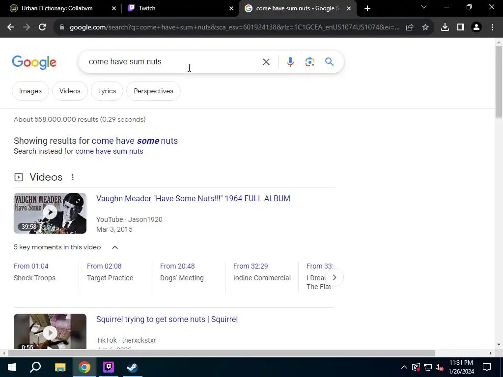Viewport: 503px width, 377px height.
Task: Filter results by Images
Action: (30, 91)
